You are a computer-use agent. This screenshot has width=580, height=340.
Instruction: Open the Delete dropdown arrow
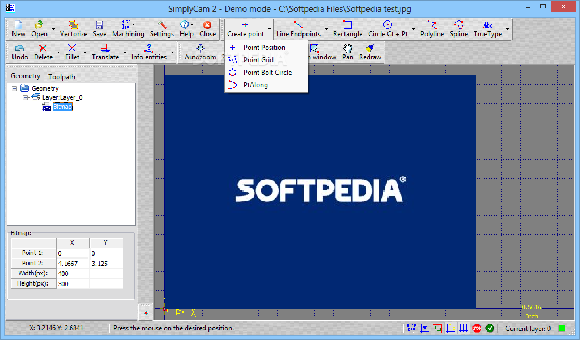point(58,52)
